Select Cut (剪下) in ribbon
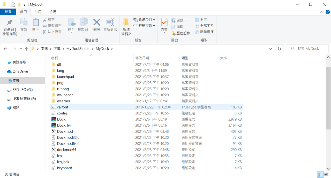331x178 pixels. pos(49,20)
